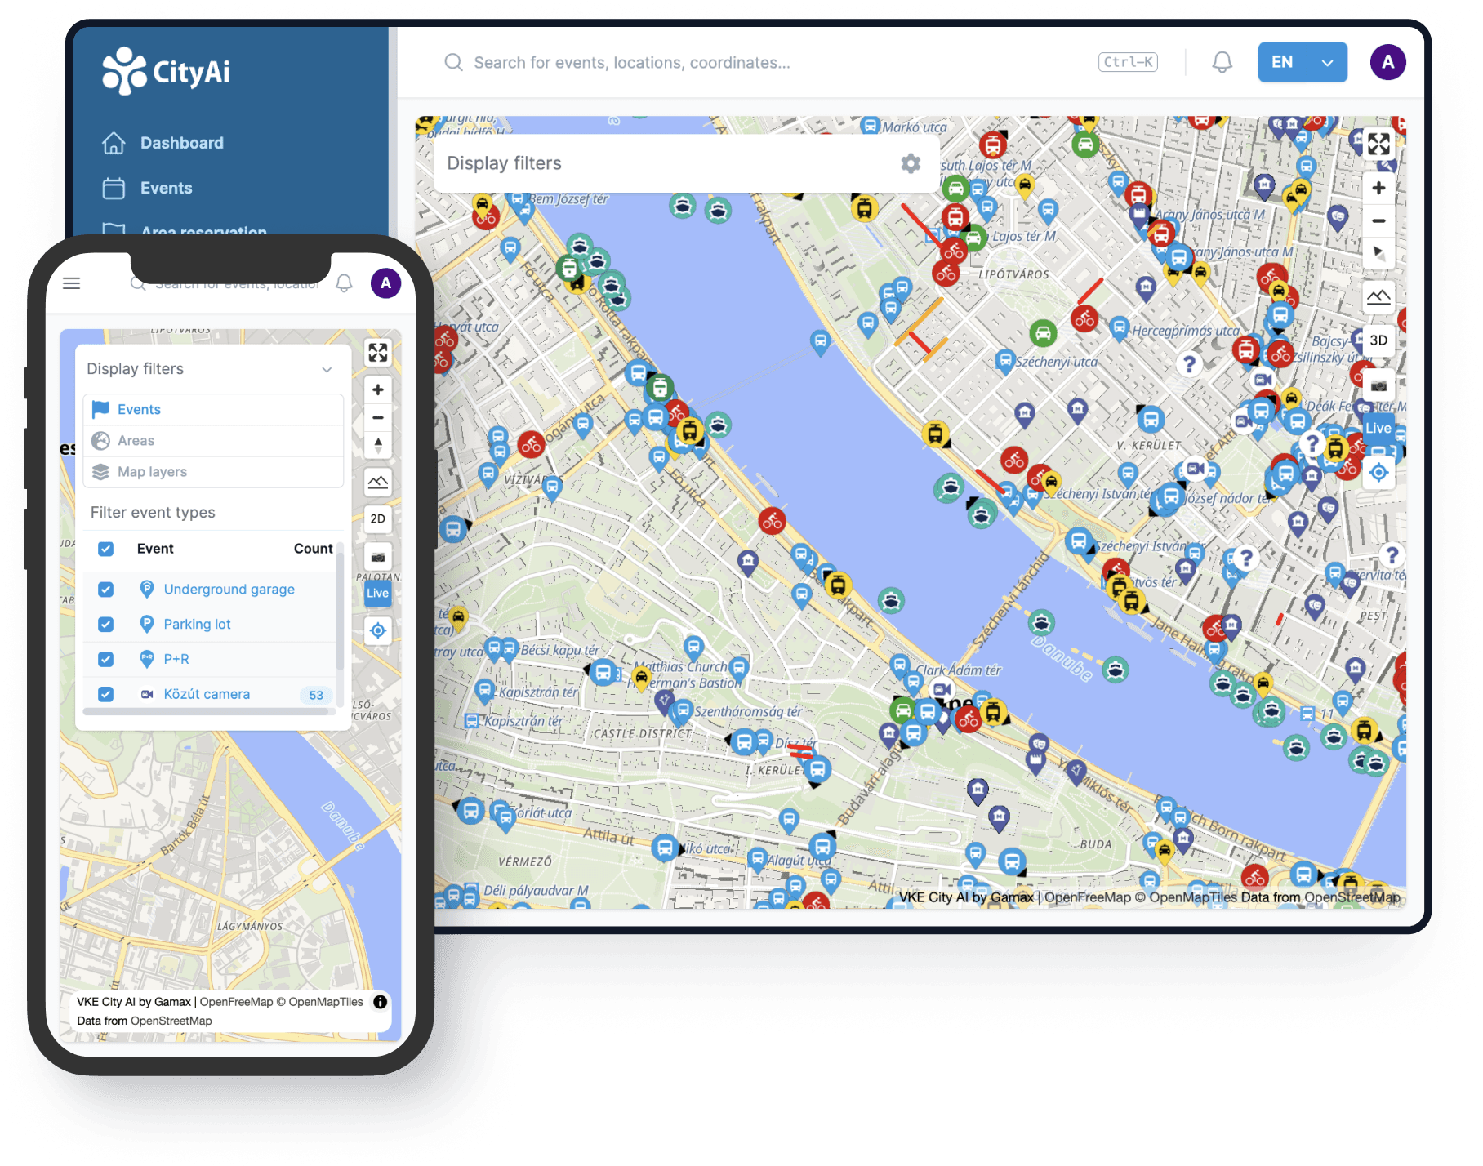
Task: Switch the desktop map to 3D
Action: [1378, 340]
